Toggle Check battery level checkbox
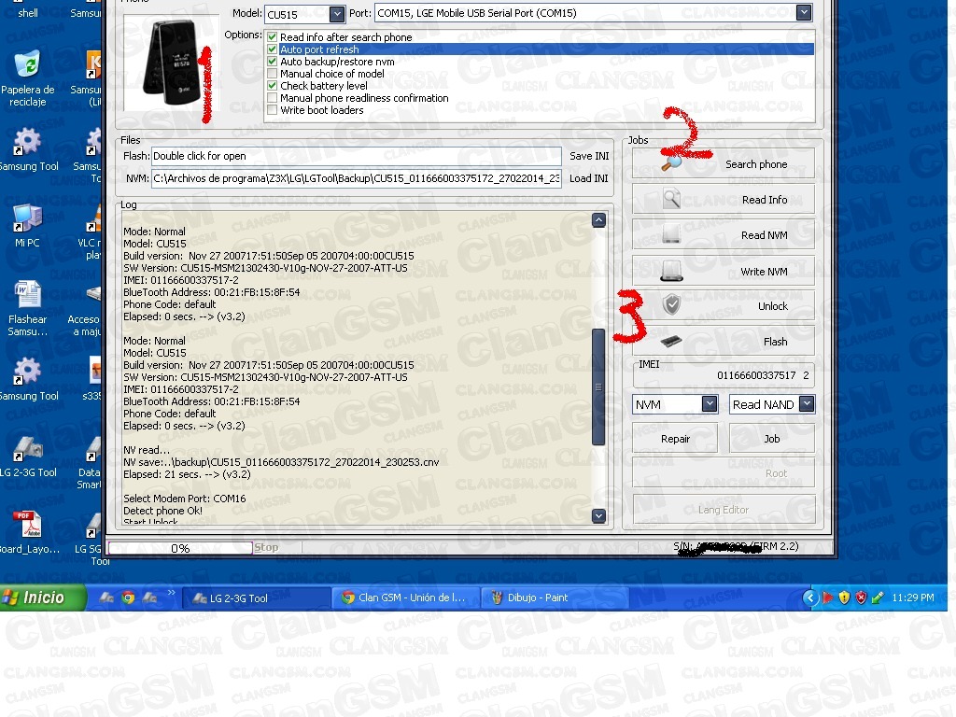956x717 pixels. [x=273, y=86]
